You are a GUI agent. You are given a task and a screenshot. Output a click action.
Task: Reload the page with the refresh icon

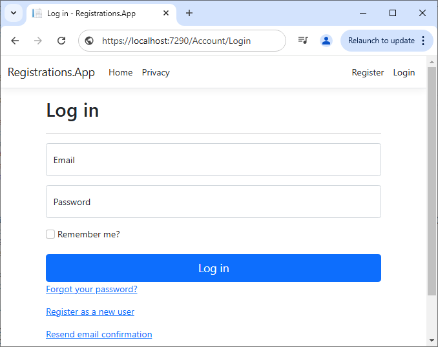[x=61, y=41]
